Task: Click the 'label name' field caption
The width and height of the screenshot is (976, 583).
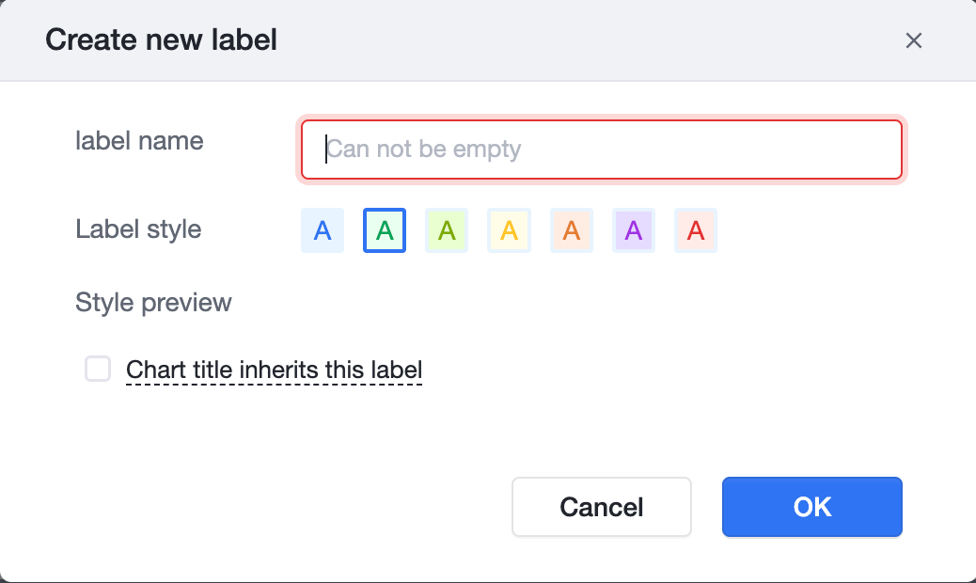Action: (139, 141)
